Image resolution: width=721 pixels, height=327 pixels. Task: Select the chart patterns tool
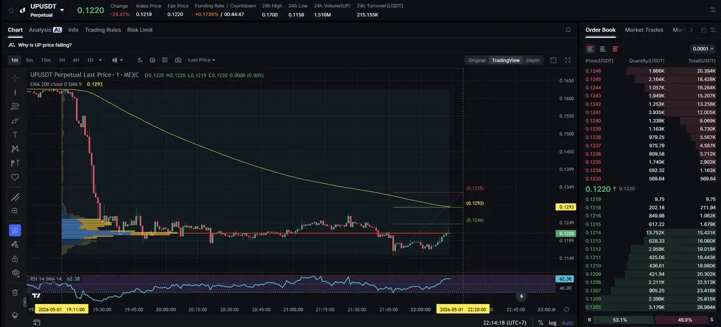point(14,149)
